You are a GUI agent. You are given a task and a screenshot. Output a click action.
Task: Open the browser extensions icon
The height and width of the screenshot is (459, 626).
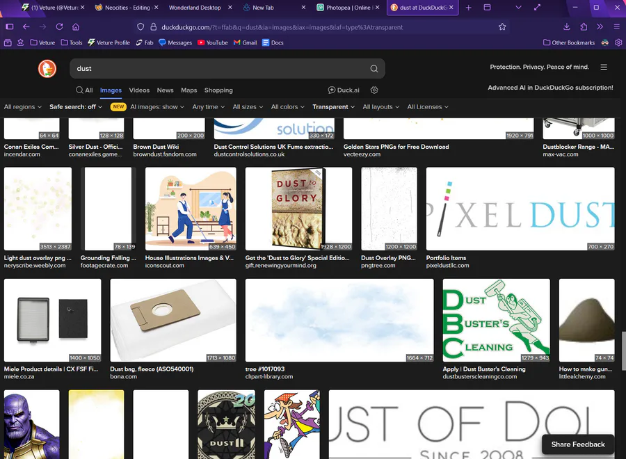point(584,26)
